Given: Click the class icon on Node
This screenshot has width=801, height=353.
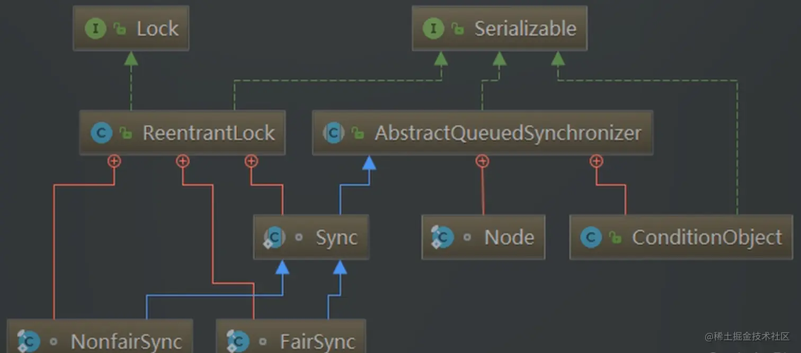Looking at the screenshot, I should pos(443,237).
